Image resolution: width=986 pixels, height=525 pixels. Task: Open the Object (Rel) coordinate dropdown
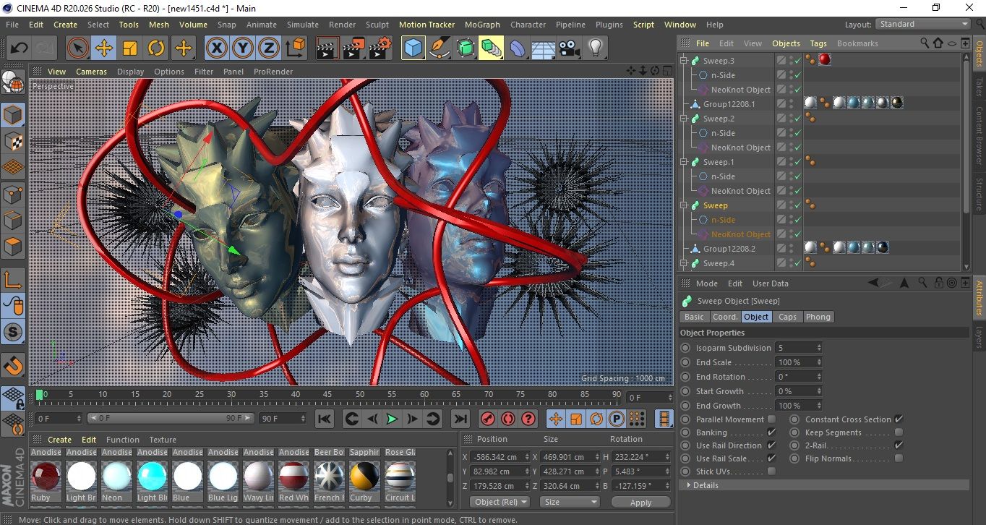pyautogui.click(x=499, y=502)
